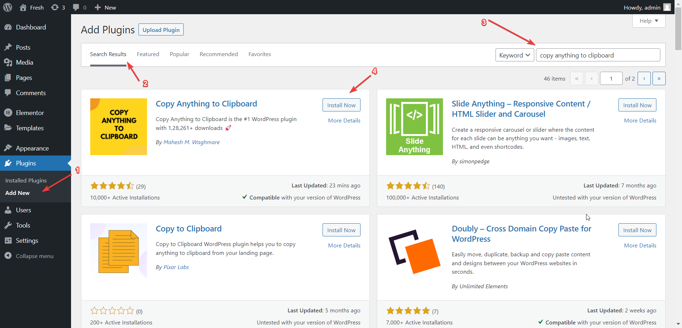Click the Doubly plugin thumbnail
This screenshot has width=682, height=328.
[415, 252]
